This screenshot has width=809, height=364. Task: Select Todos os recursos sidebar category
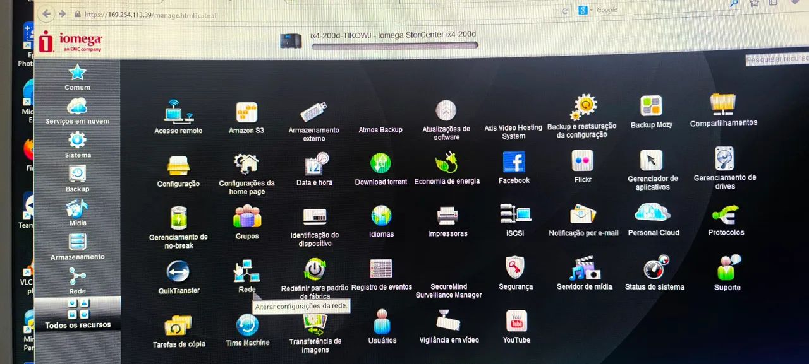77,314
